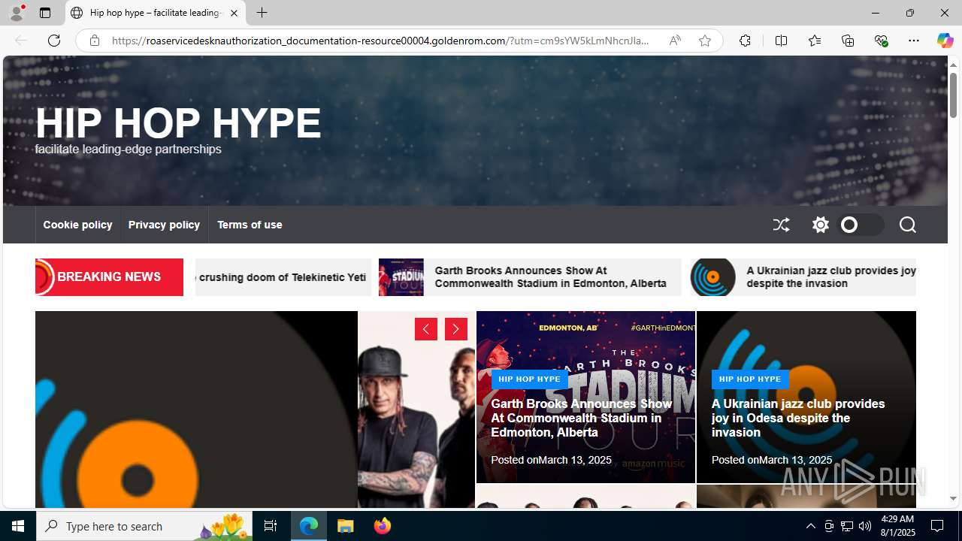962x541 pixels.
Task: Open the Tab actions menu icon
Action: point(45,13)
